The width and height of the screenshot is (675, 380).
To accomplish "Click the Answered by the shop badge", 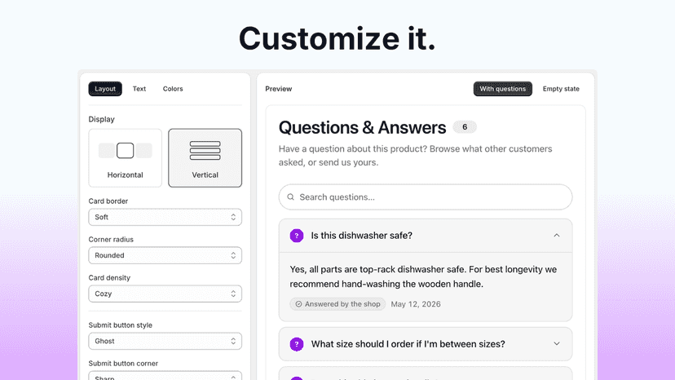I will pos(337,304).
